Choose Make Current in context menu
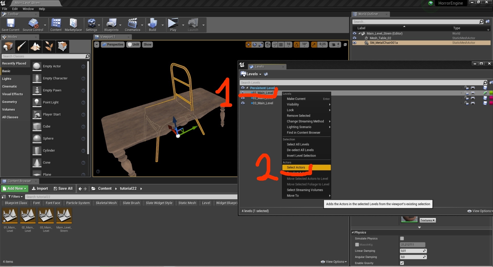493x267 pixels. 306,99
